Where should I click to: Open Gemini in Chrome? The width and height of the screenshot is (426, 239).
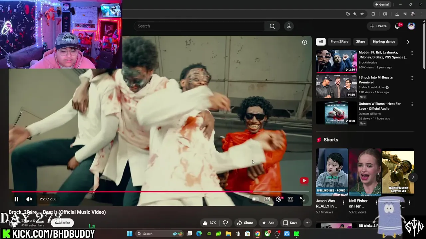click(x=382, y=4)
